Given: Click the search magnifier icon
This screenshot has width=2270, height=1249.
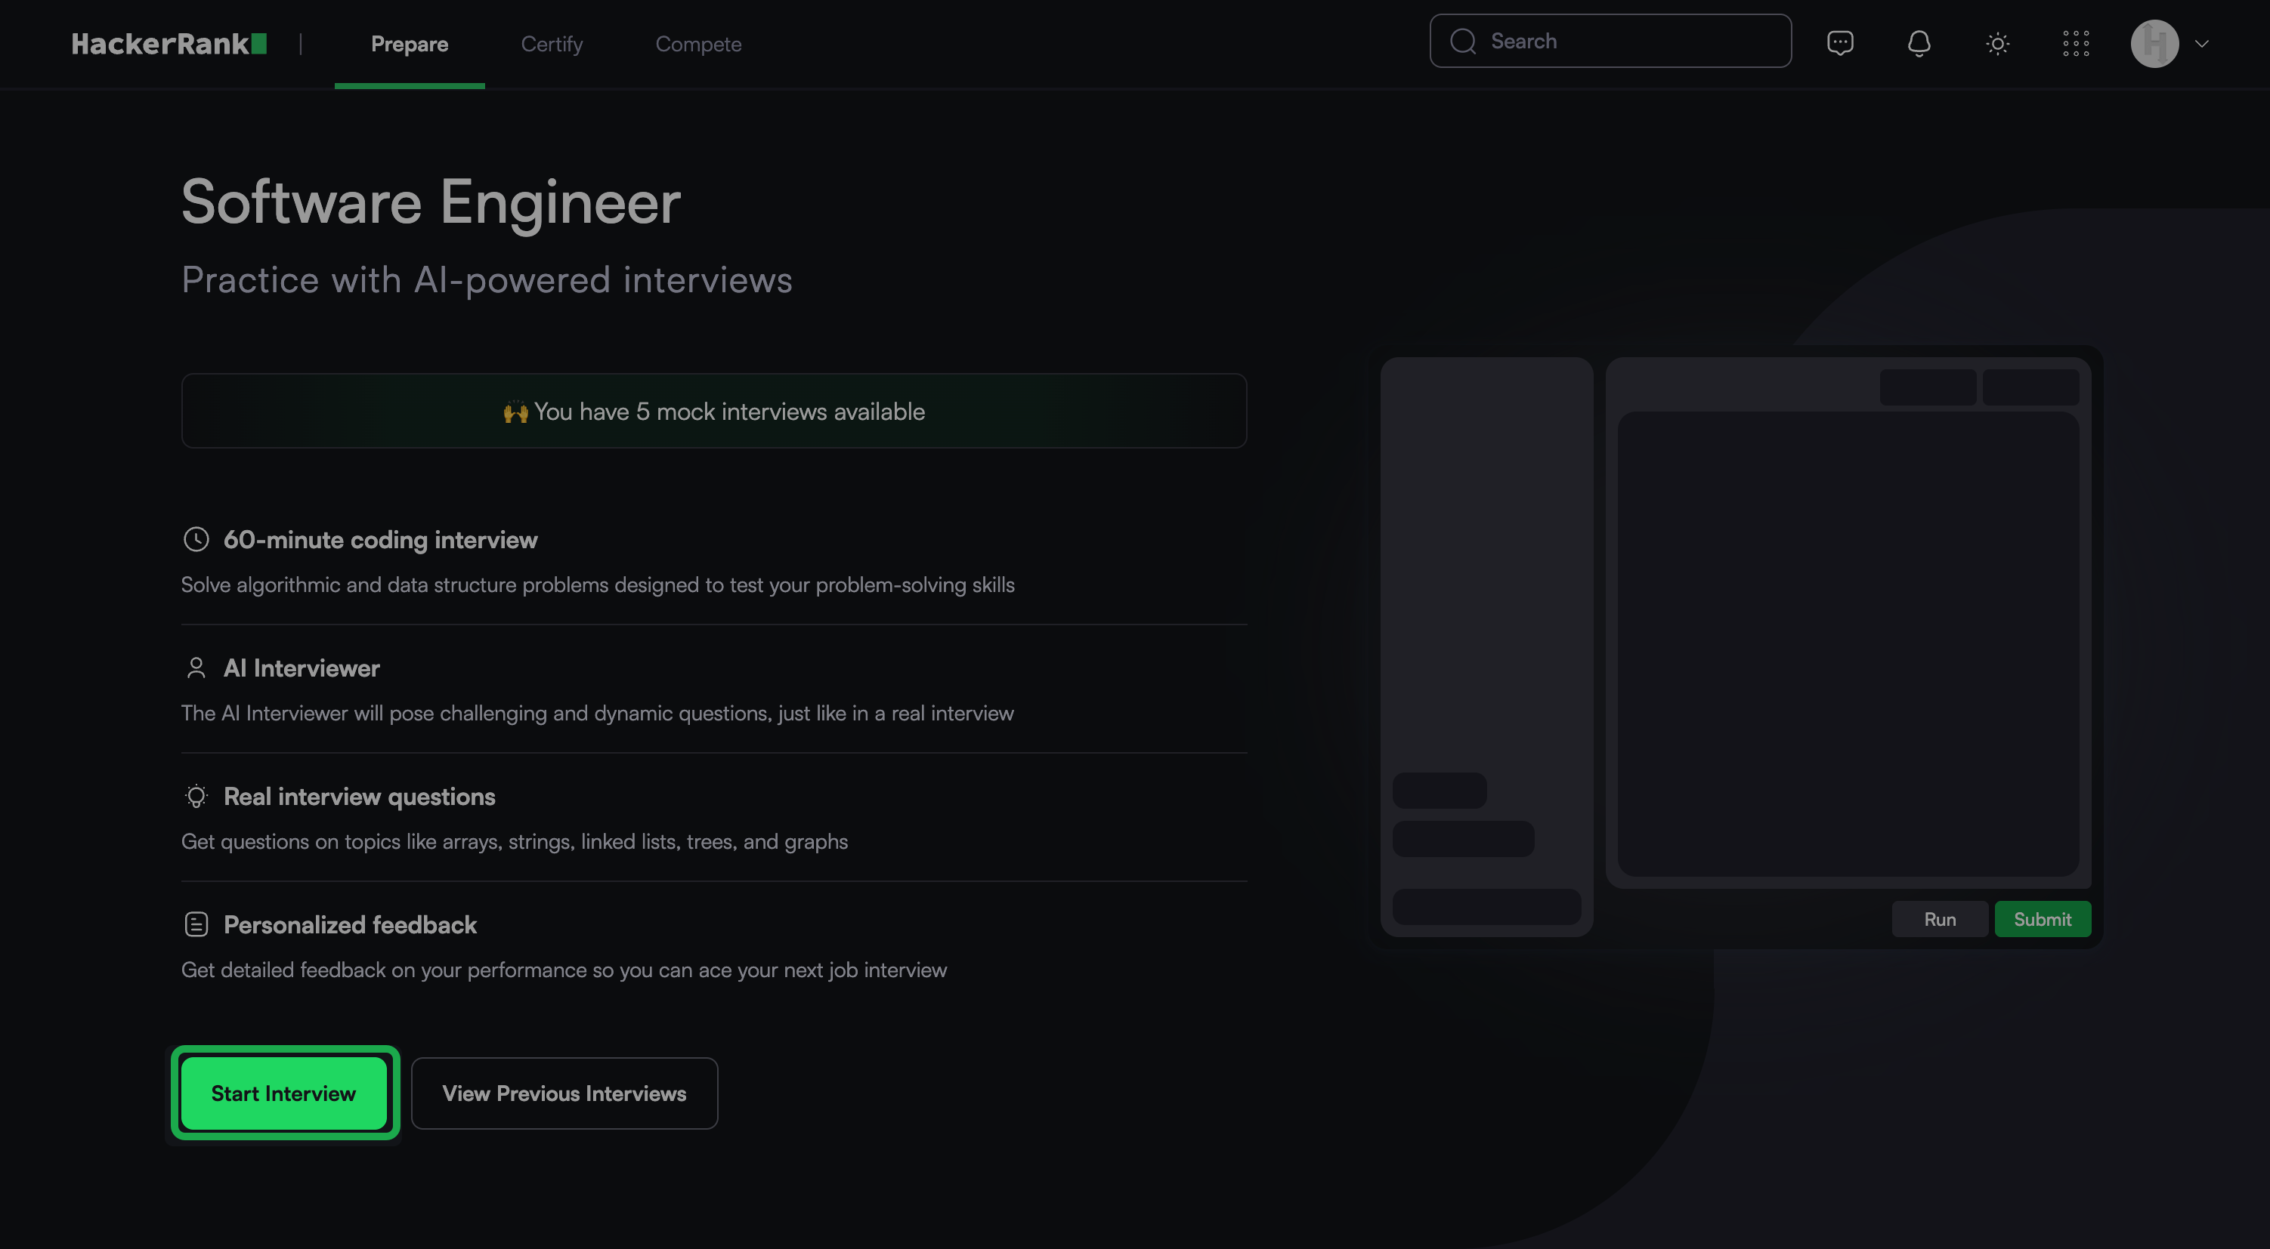Looking at the screenshot, I should click(1463, 42).
